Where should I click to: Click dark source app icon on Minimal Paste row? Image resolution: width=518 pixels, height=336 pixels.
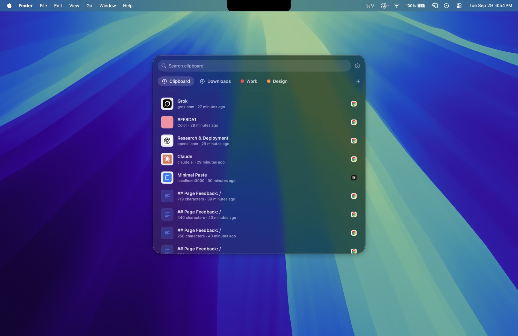pyautogui.click(x=354, y=178)
